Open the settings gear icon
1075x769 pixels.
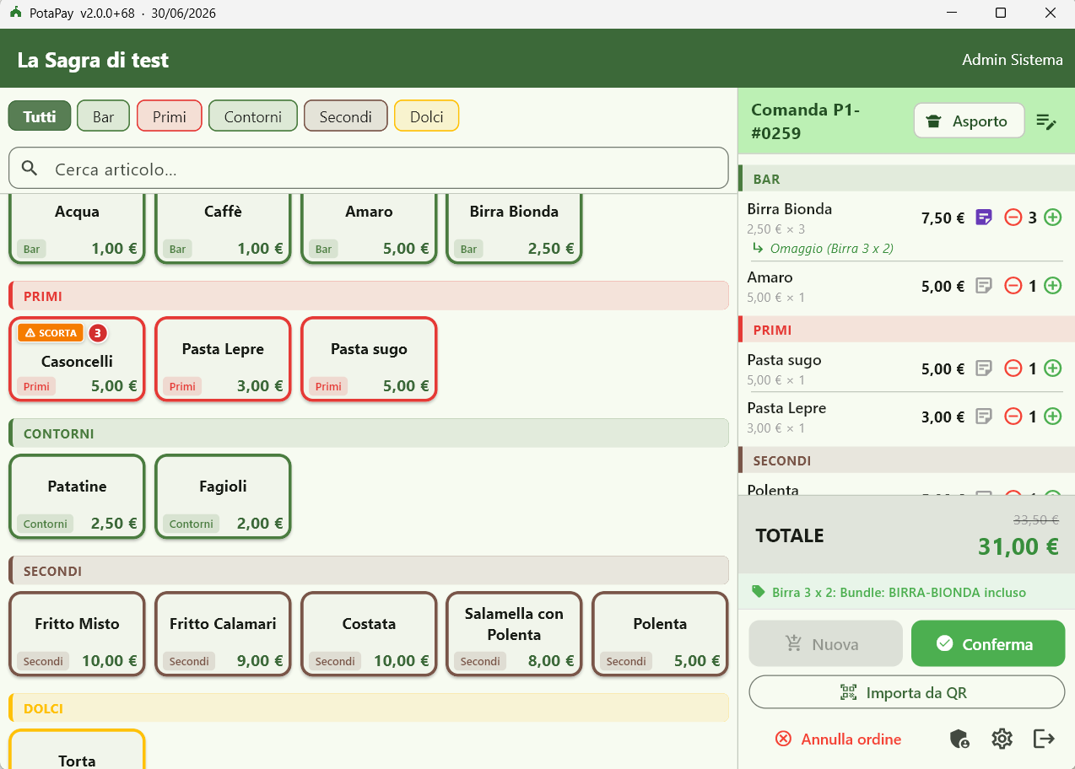coord(1002,739)
